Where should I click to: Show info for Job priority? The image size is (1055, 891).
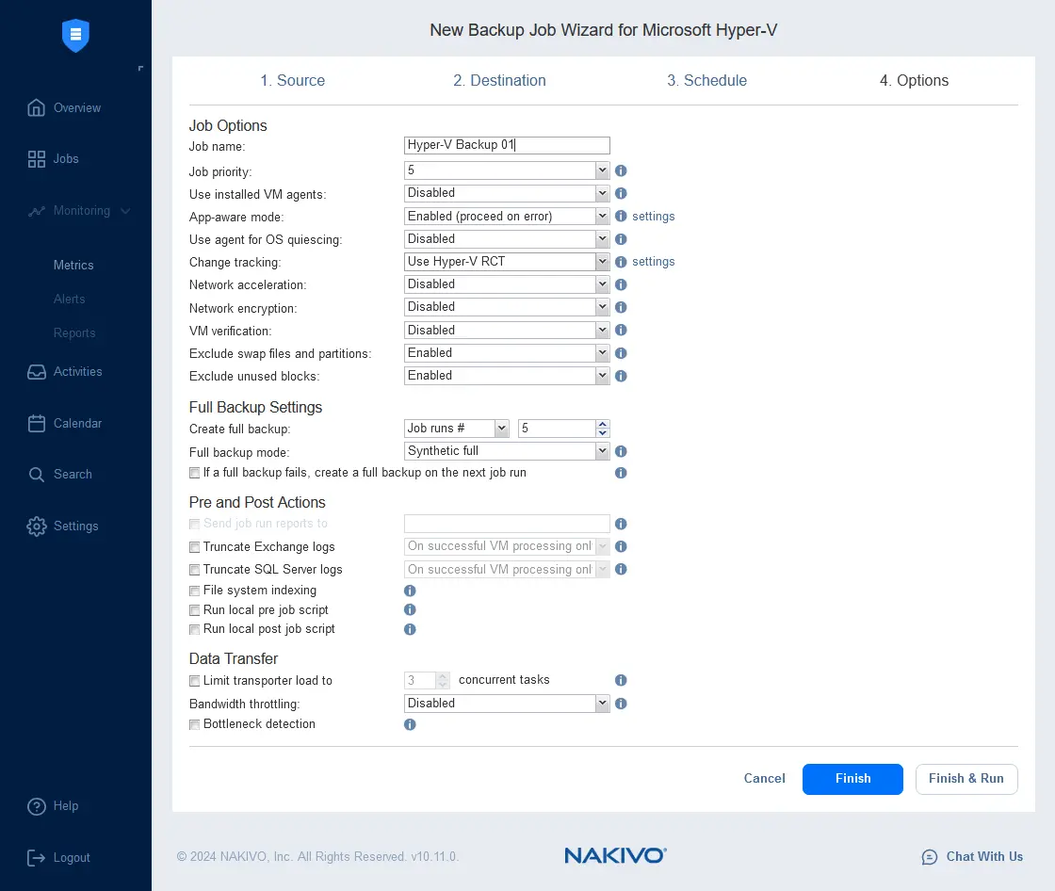pyautogui.click(x=621, y=170)
